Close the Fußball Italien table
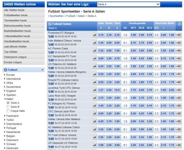This screenshot has width=184, height=150. [180, 24]
